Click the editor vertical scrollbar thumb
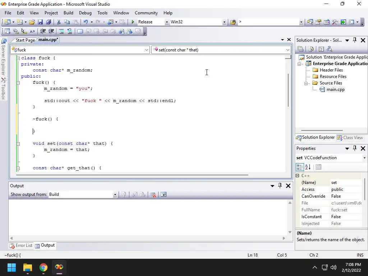368x276 pixels. [288, 90]
